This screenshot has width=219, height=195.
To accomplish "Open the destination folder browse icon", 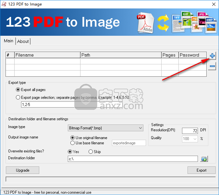I will (204, 159).
